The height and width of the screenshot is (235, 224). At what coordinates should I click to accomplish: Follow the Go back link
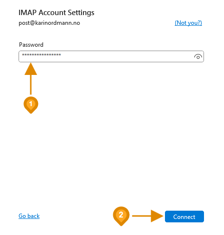tap(29, 216)
